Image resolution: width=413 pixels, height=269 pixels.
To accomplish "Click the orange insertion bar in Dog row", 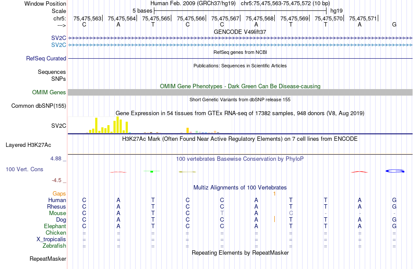I will [274, 219].
